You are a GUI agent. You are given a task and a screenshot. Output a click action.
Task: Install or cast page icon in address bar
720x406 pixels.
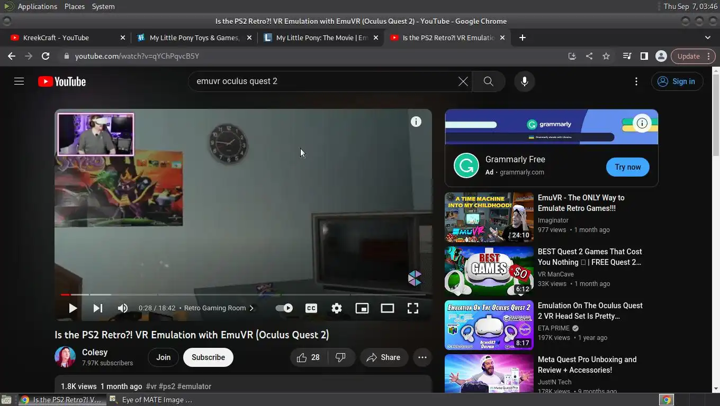[572, 56]
